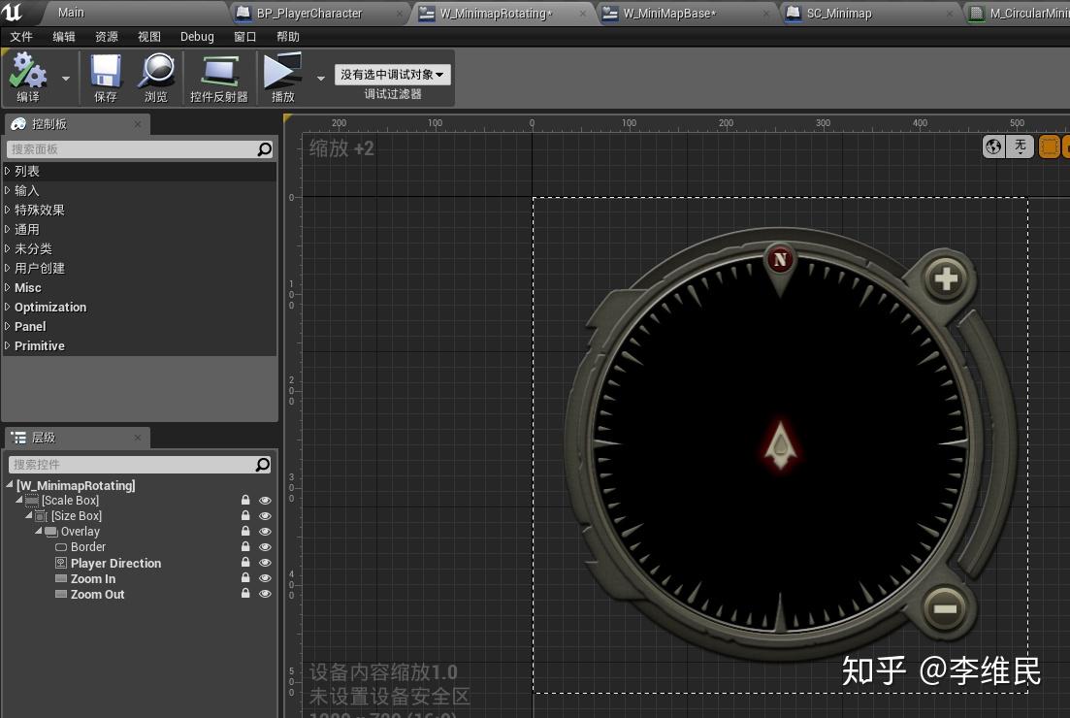Select the plus zoom button on the compass
The width and height of the screenshot is (1070, 718).
tap(945, 277)
